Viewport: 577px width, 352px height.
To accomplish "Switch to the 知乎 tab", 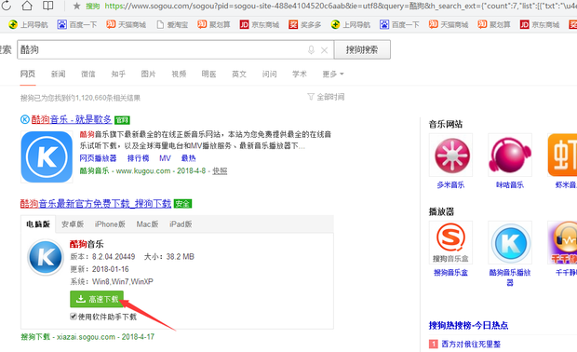I will (x=118, y=74).
